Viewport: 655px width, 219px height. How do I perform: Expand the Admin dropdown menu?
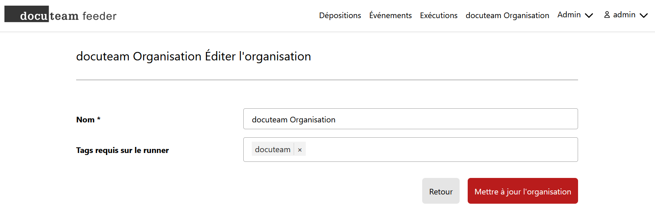point(575,15)
